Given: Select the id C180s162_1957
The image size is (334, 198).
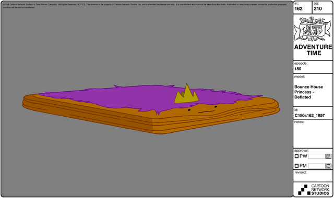Looking at the screenshot, I should [309, 116].
